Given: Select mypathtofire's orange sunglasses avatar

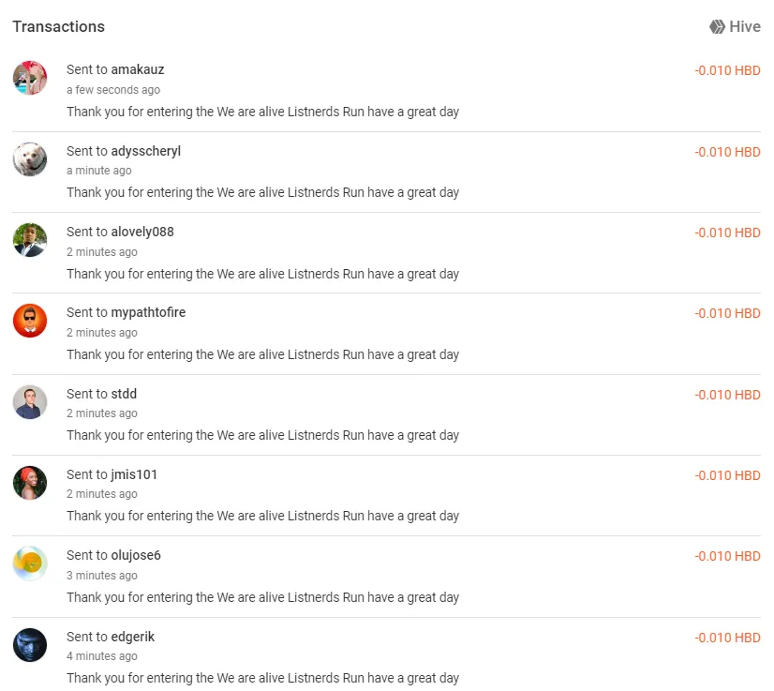Looking at the screenshot, I should click(30, 321).
